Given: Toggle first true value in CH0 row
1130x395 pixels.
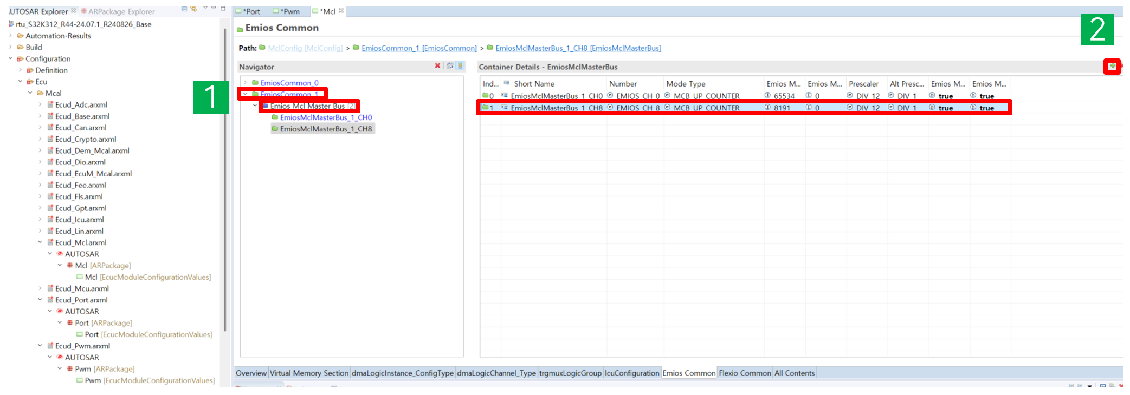Looking at the screenshot, I should point(945,96).
